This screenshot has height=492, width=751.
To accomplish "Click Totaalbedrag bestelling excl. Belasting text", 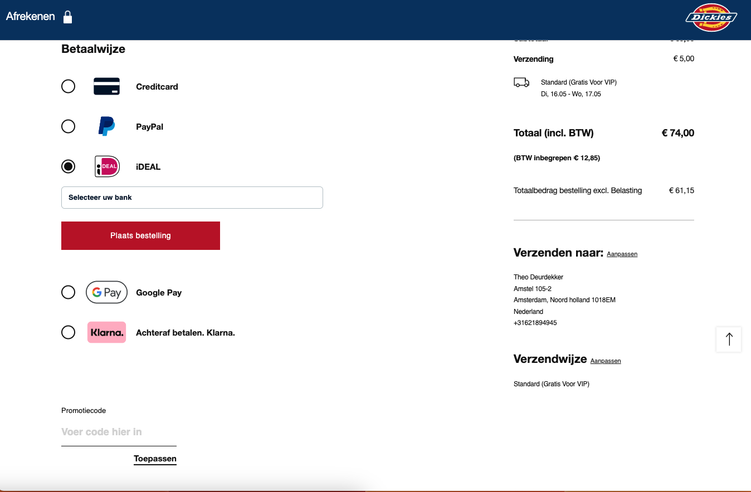I will click(x=578, y=190).
